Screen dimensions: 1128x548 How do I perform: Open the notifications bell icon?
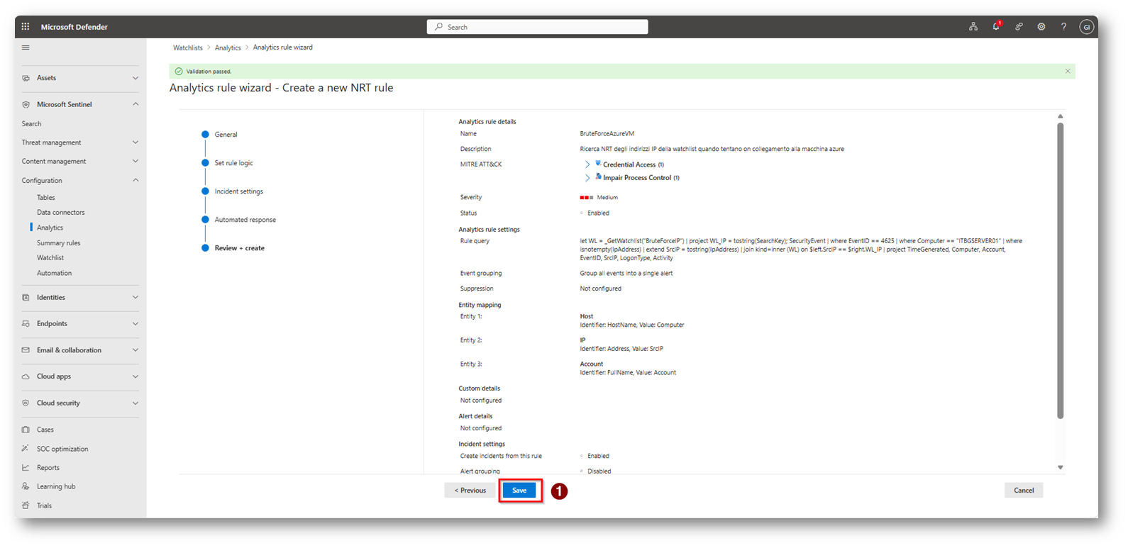996,27
